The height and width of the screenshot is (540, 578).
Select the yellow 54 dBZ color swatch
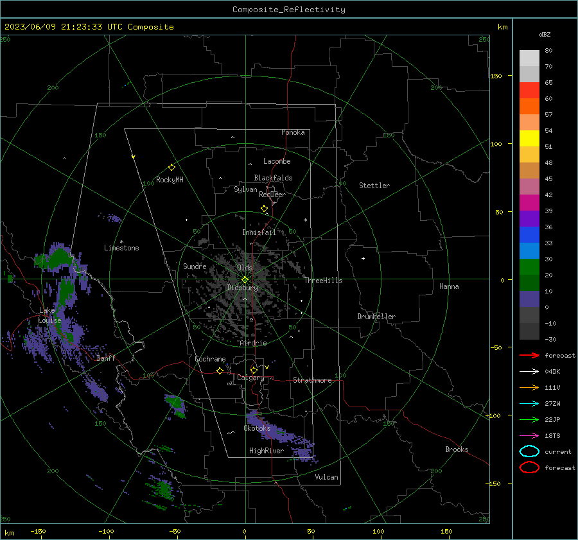click(529, 139)
